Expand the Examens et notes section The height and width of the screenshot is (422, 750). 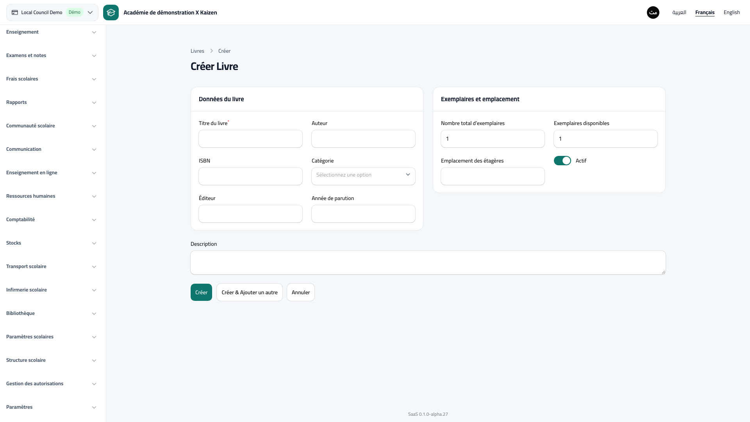(x=51, y=55)
